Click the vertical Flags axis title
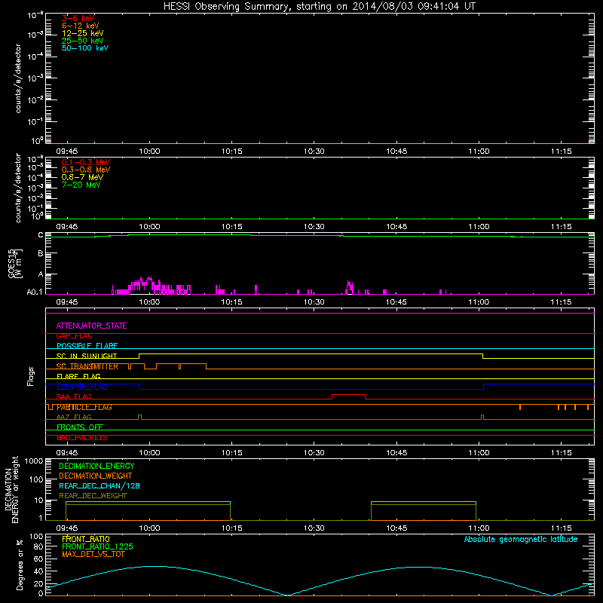Viewport: 603px width, 603px height. click(x=31, y=376)
